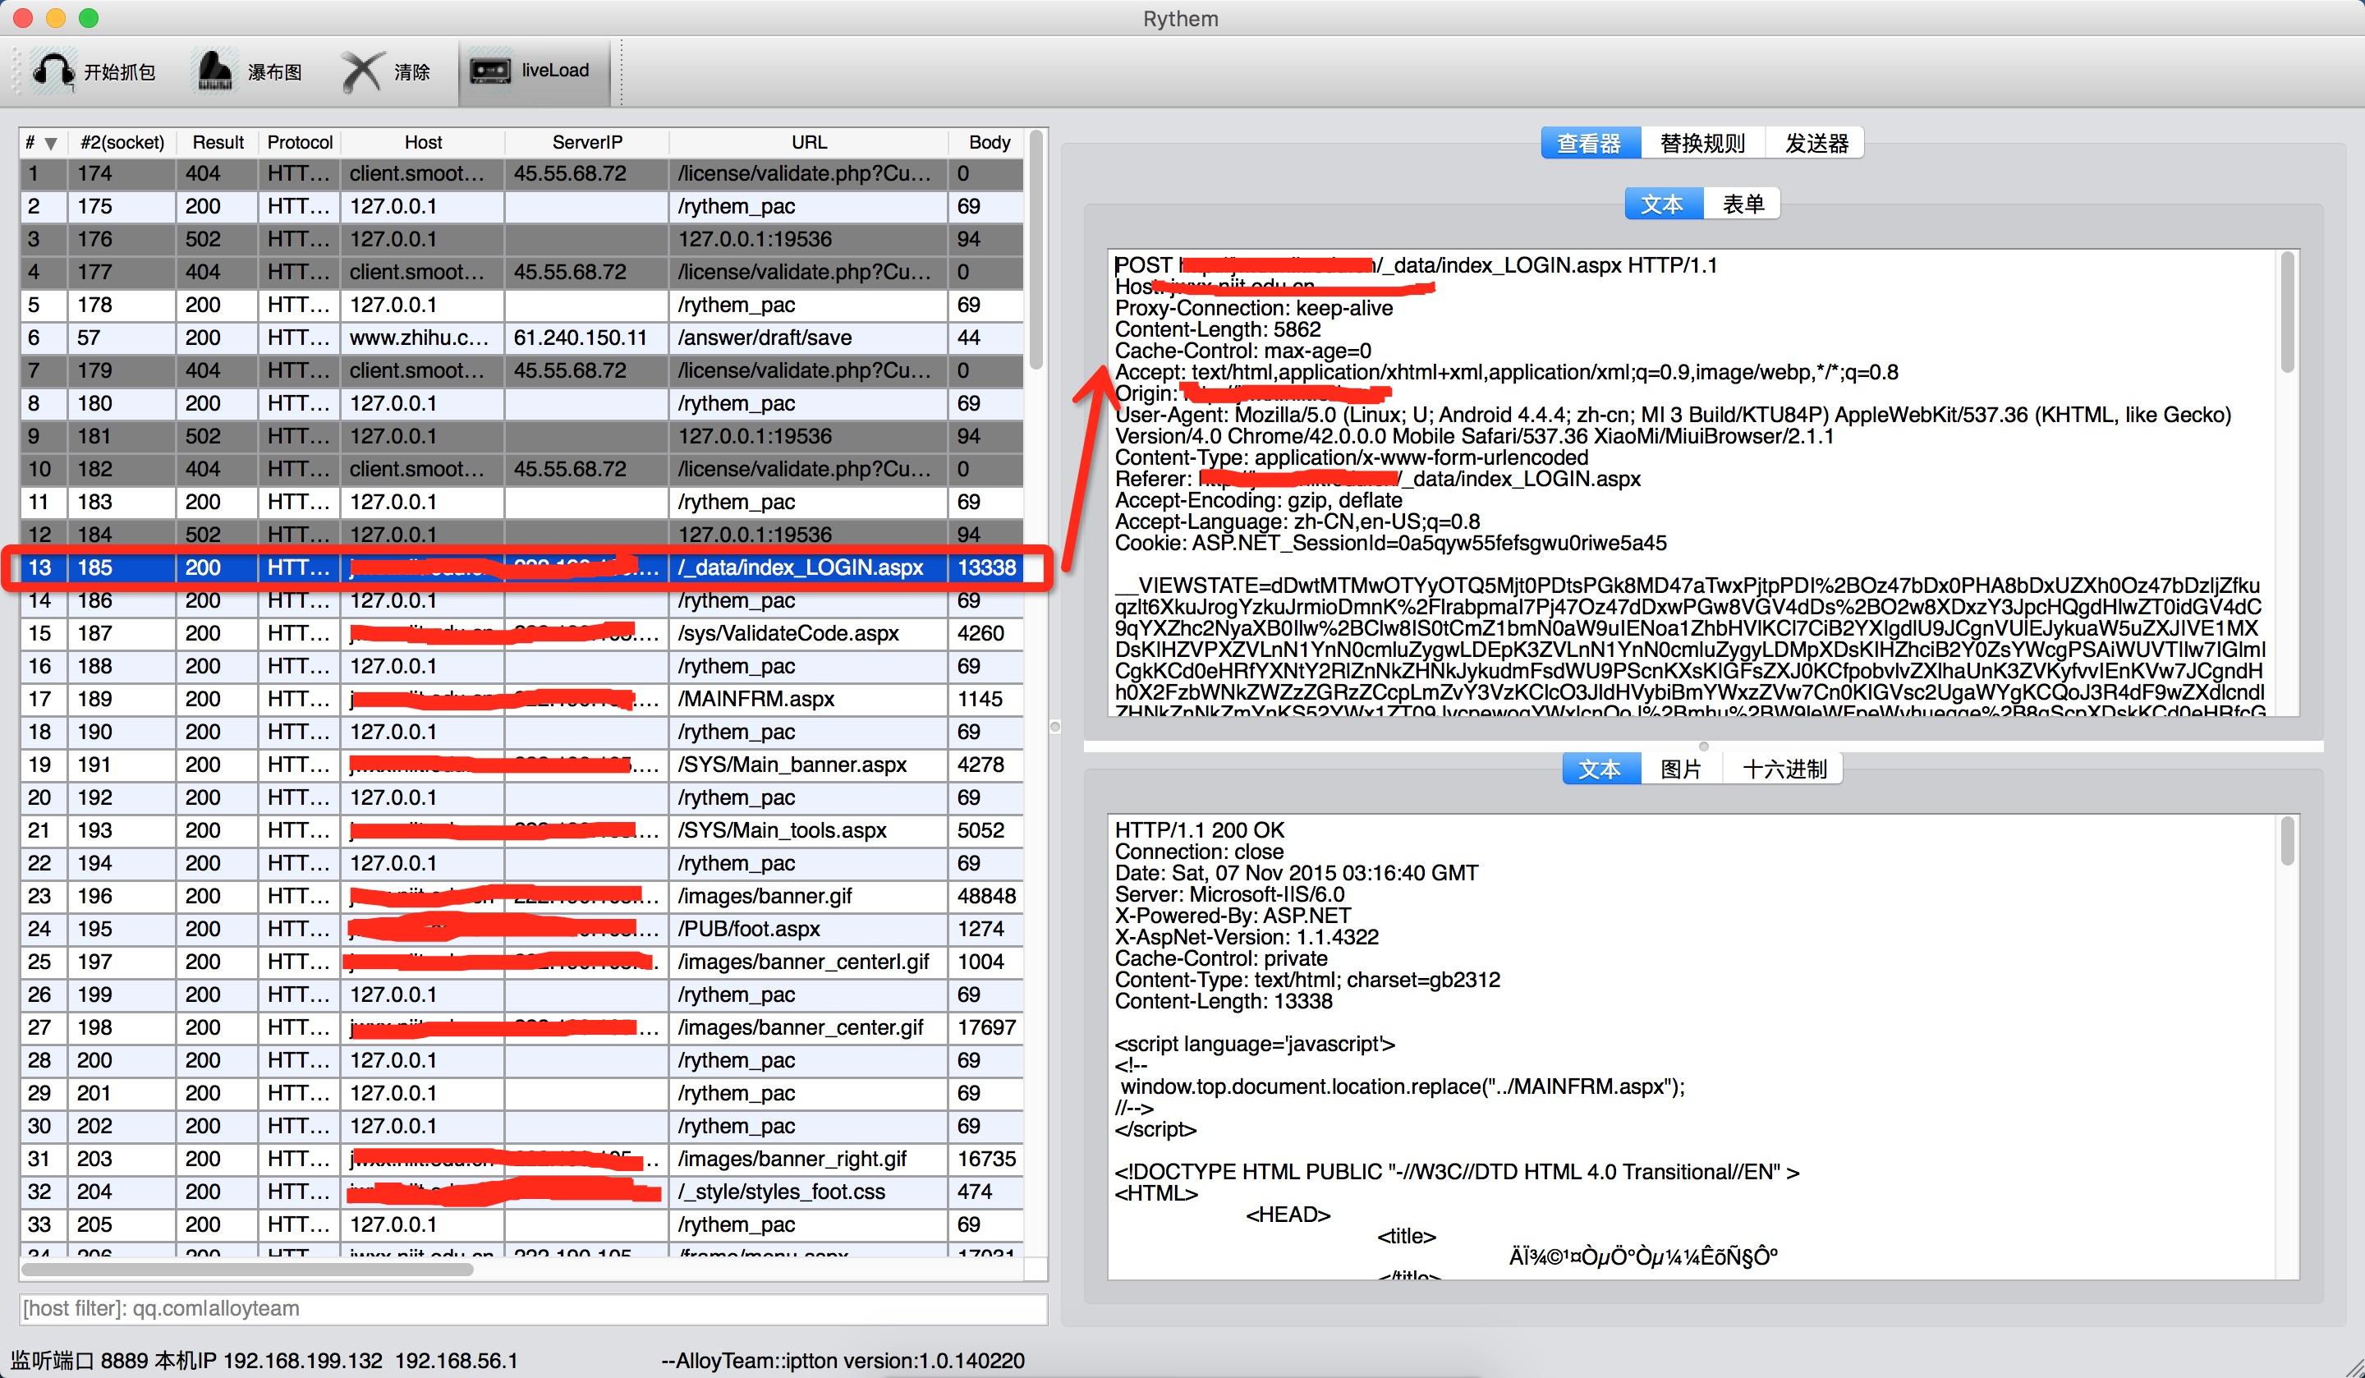Click the horizontal scrollbar under session list

[x=248, y=1270]
